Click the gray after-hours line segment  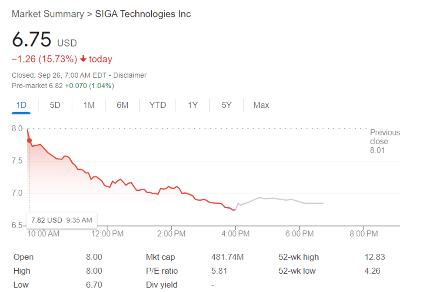point(278,199)
